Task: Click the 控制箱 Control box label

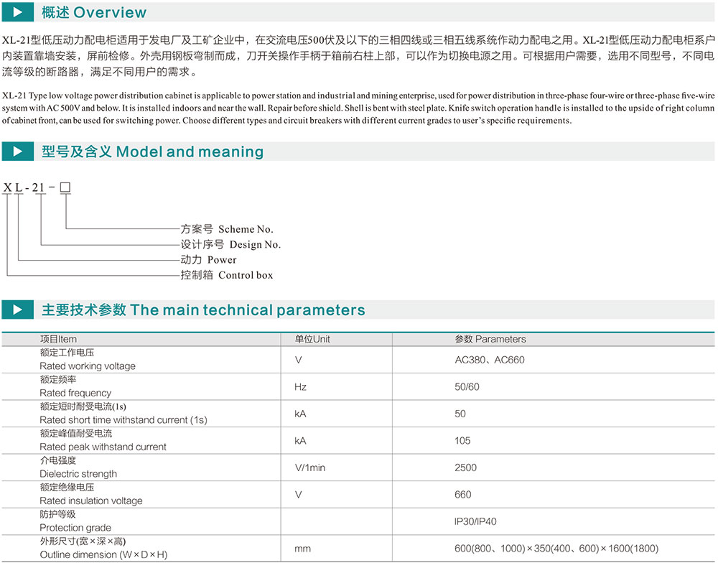Action: tap(227, 275)
